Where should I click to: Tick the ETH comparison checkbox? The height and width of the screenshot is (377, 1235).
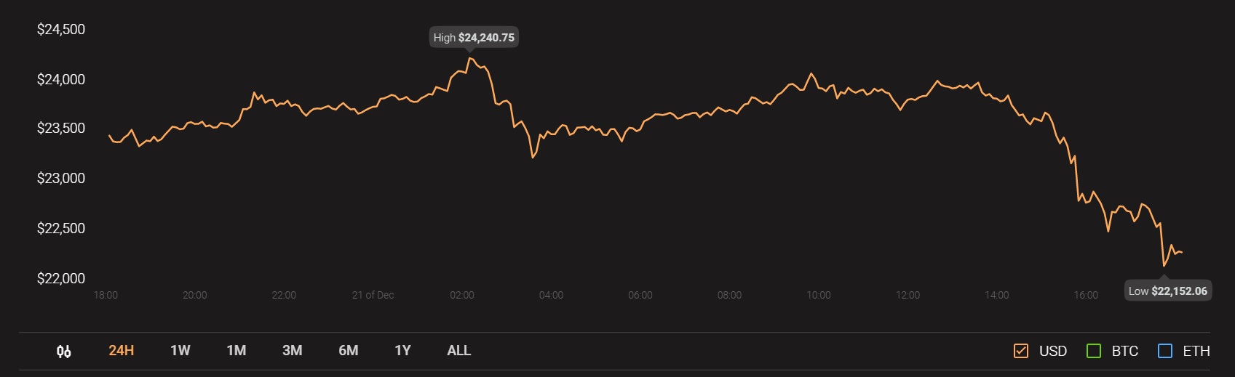point(1165,352)
